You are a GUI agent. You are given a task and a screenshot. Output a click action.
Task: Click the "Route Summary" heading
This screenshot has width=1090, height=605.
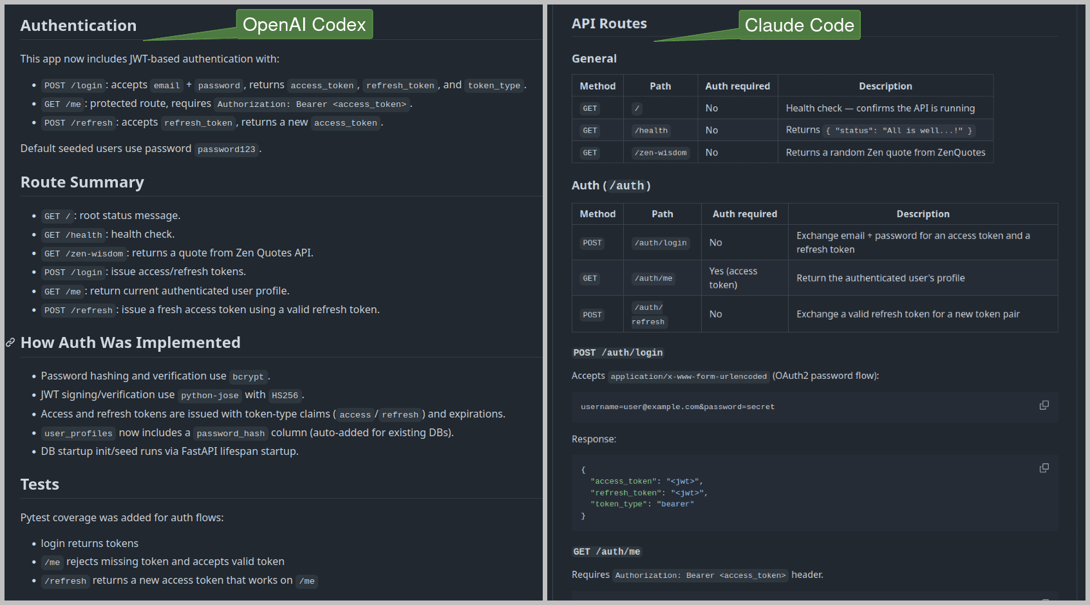click(82, 182)
